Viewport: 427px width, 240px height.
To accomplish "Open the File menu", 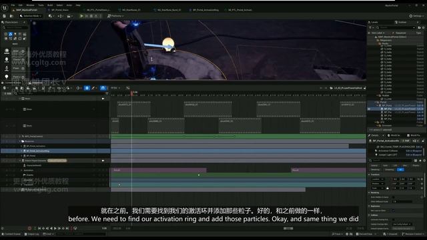I will 13,5.
